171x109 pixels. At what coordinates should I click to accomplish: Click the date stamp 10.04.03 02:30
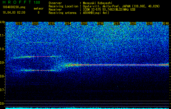click(14, 13)
